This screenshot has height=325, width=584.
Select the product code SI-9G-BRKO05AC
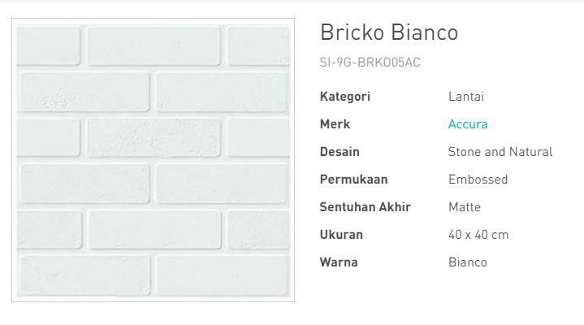[x=370, y=63]
